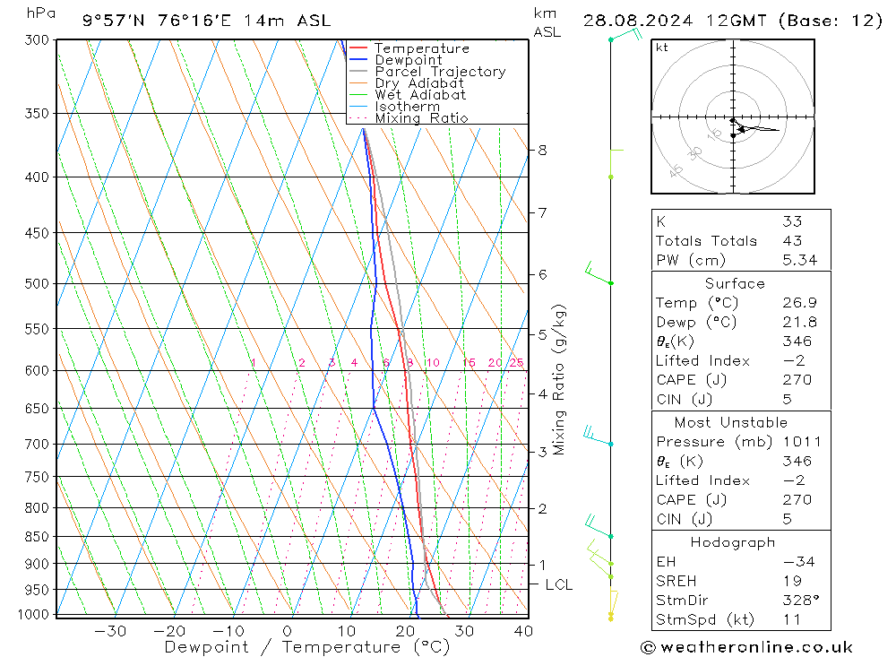Click the Totals Totals value 43

pyautogui.click(x=792, y=241)
